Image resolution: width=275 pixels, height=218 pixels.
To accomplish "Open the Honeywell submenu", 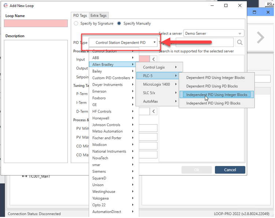I will (x=113, y=118).
